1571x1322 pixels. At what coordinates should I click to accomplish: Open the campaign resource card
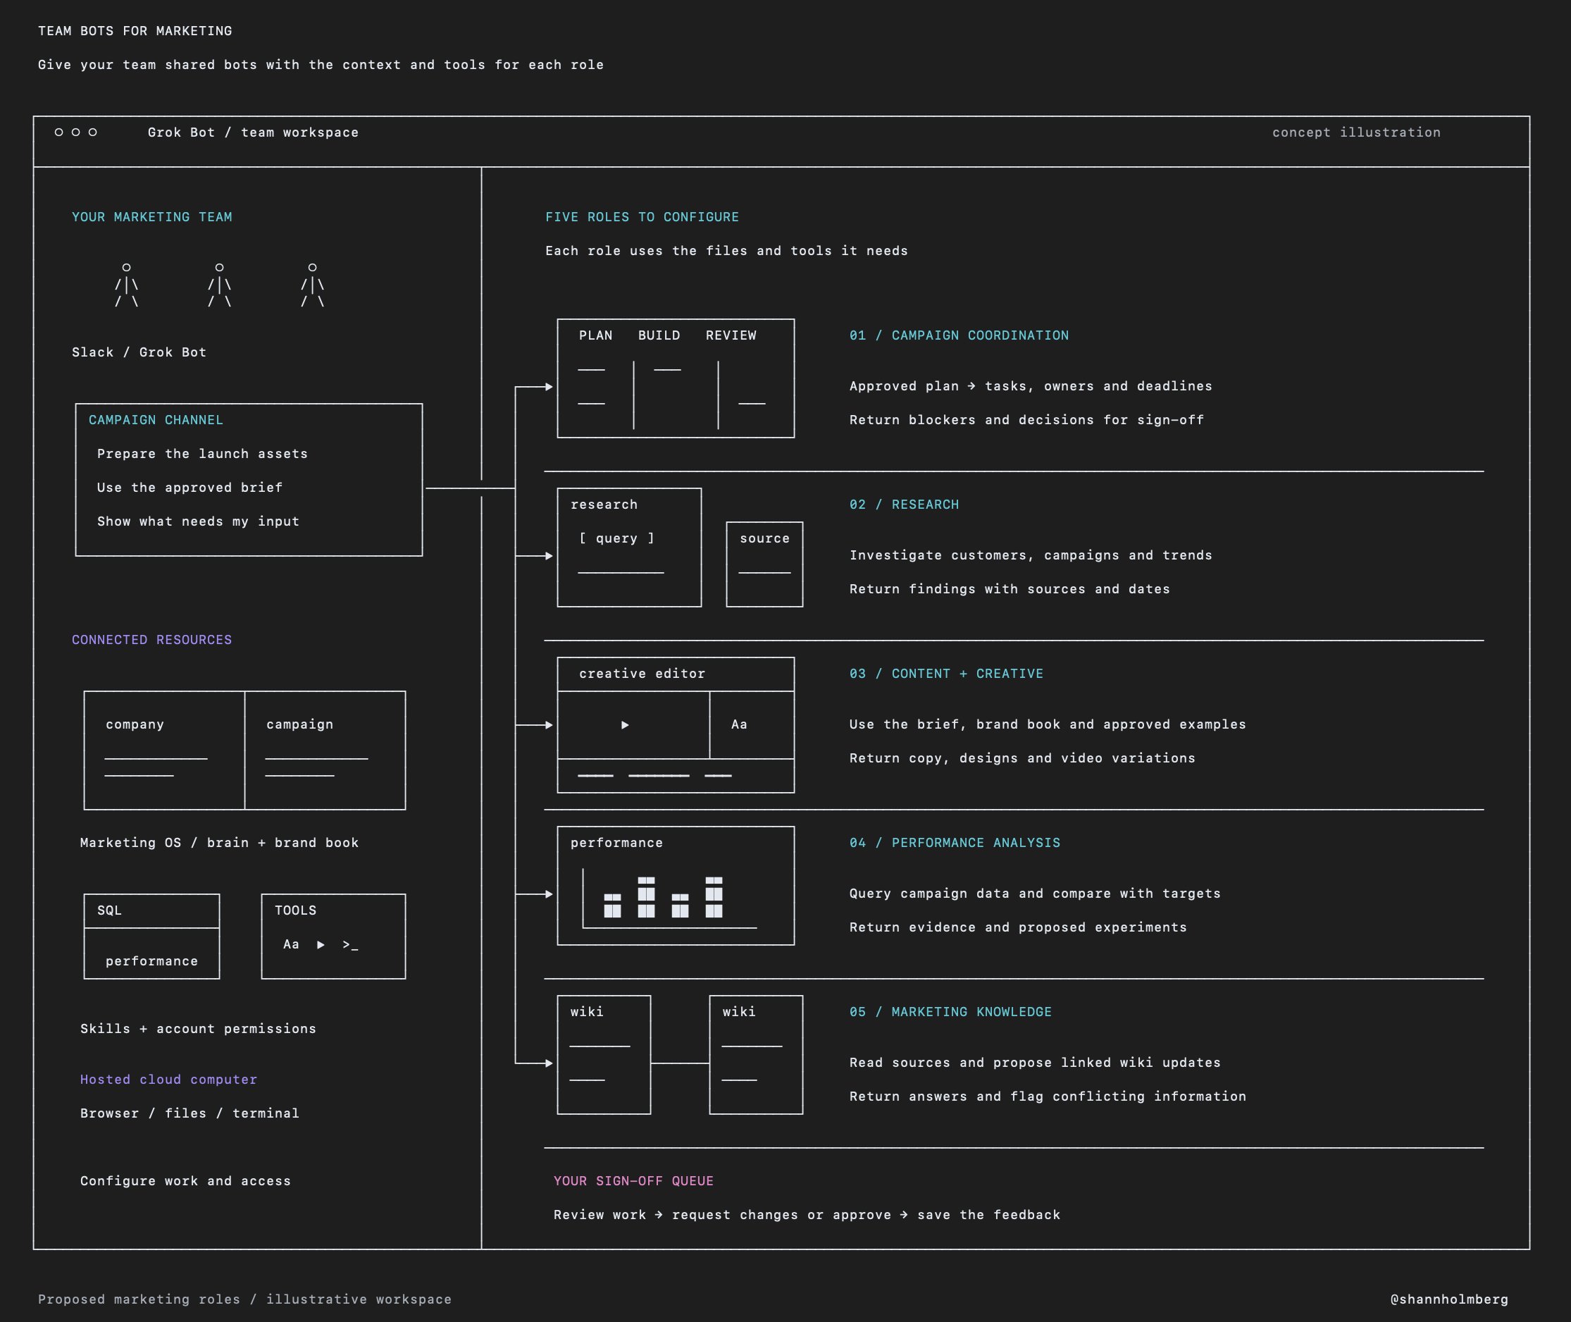[x=325, y=750]
